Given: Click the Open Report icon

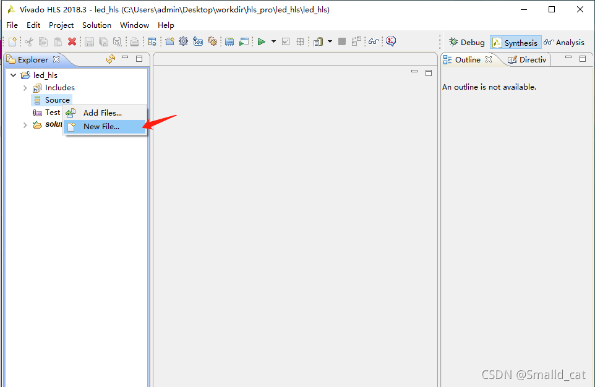Looking at the screenshot, I should (319, 41).
